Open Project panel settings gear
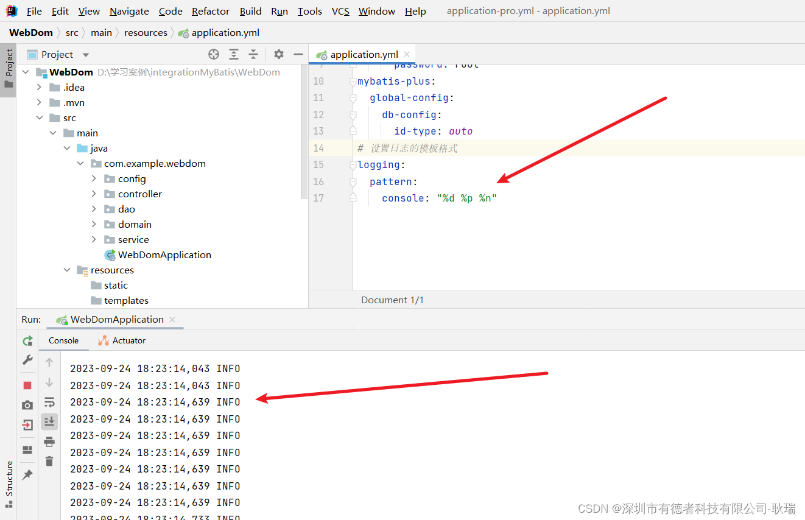This screenshot has height=520, width=805. (279, 54)
